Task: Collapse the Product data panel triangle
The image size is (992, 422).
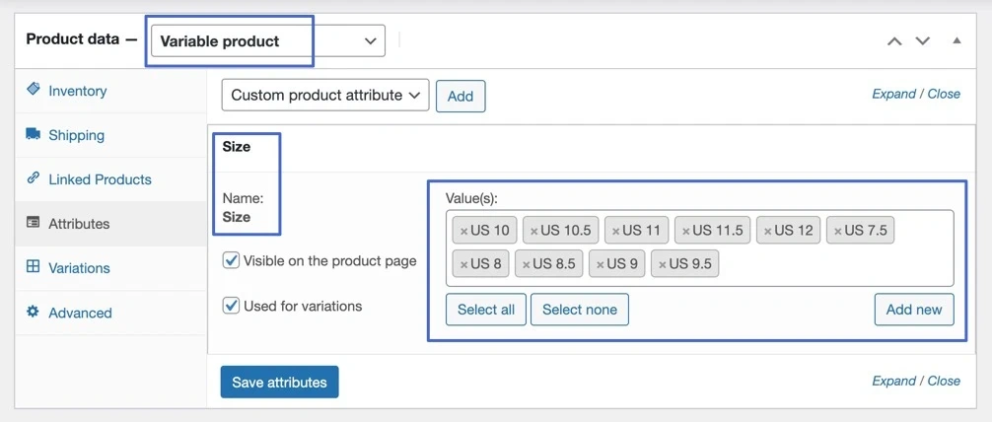Action: pyautogui.click(x=956, y=41)
